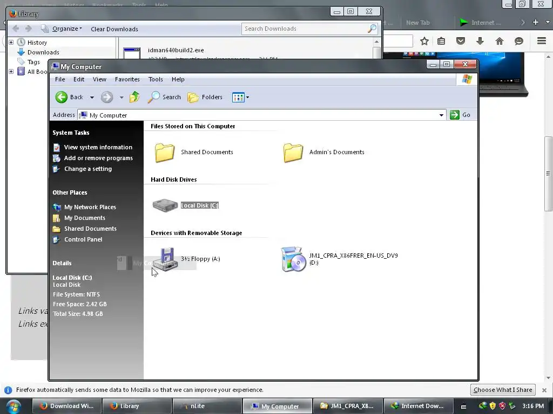Expand the All Bookmarks tree node
Viewport: 553px width, 414px height.
tap(11, 72)
